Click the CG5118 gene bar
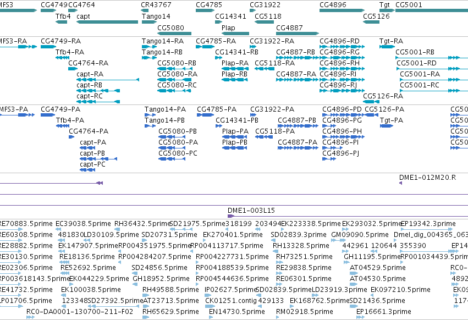Viewport: 468px width, 320px height. coord(264,22)
